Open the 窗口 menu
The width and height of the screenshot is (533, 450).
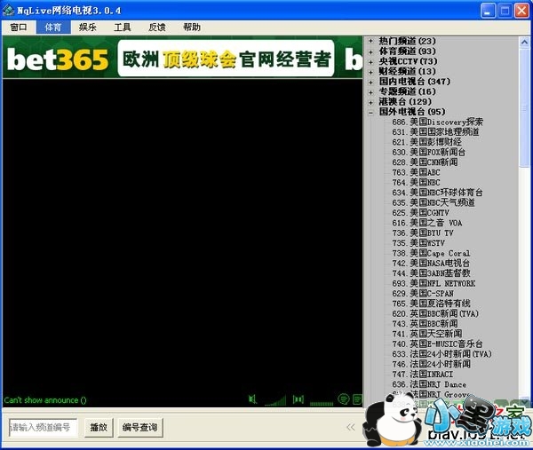click(x=19, y=28)
